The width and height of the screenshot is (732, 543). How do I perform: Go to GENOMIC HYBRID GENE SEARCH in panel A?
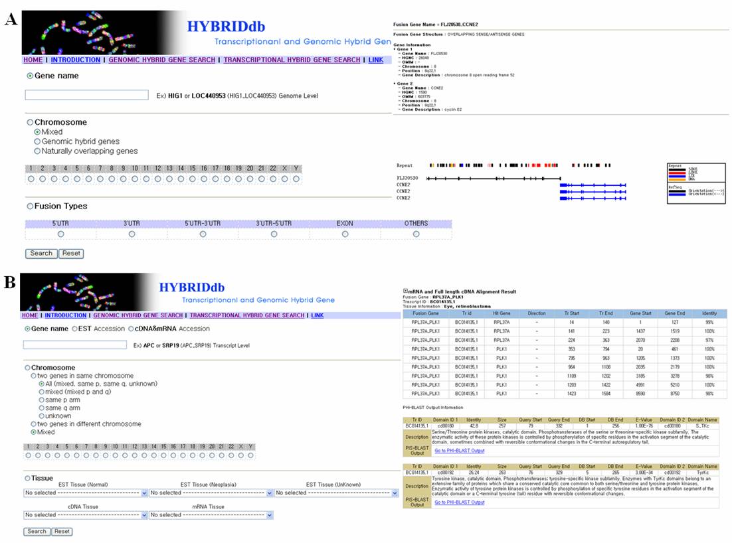coord(162,60)
